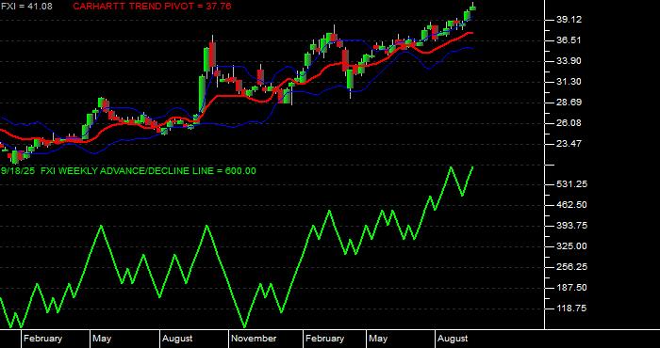Click the 23.47 price axis value
The image size is (660, 348).
pos(569,144)
